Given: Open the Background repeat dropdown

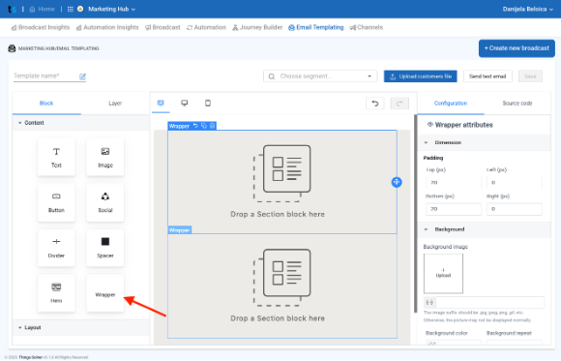Looking at the screenshot, I should 515,343.
